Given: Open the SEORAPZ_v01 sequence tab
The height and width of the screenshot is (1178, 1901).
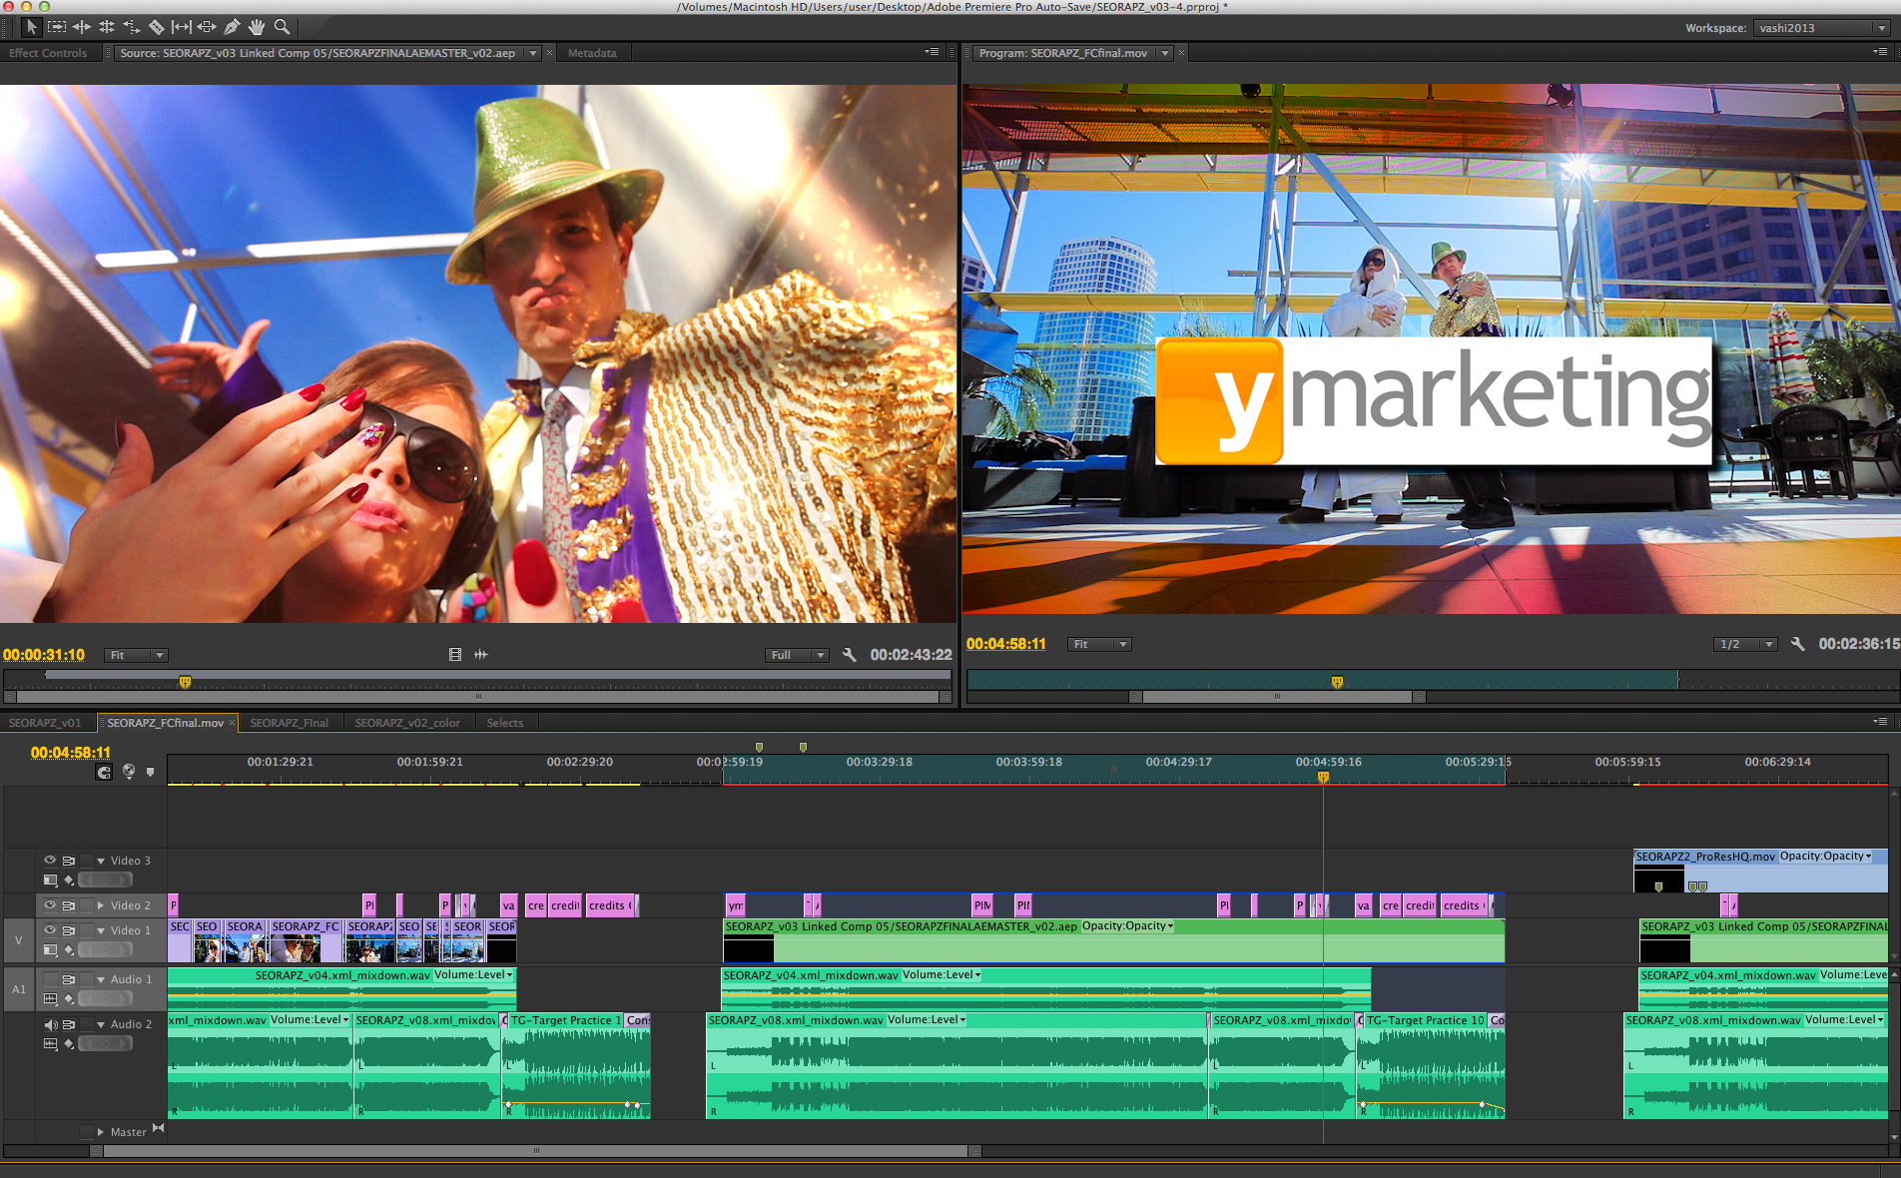Looking at the screenshot, I should pos(45,723).
